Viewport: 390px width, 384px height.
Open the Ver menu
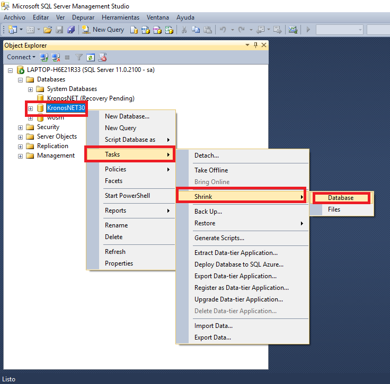[x=60, y=17]
